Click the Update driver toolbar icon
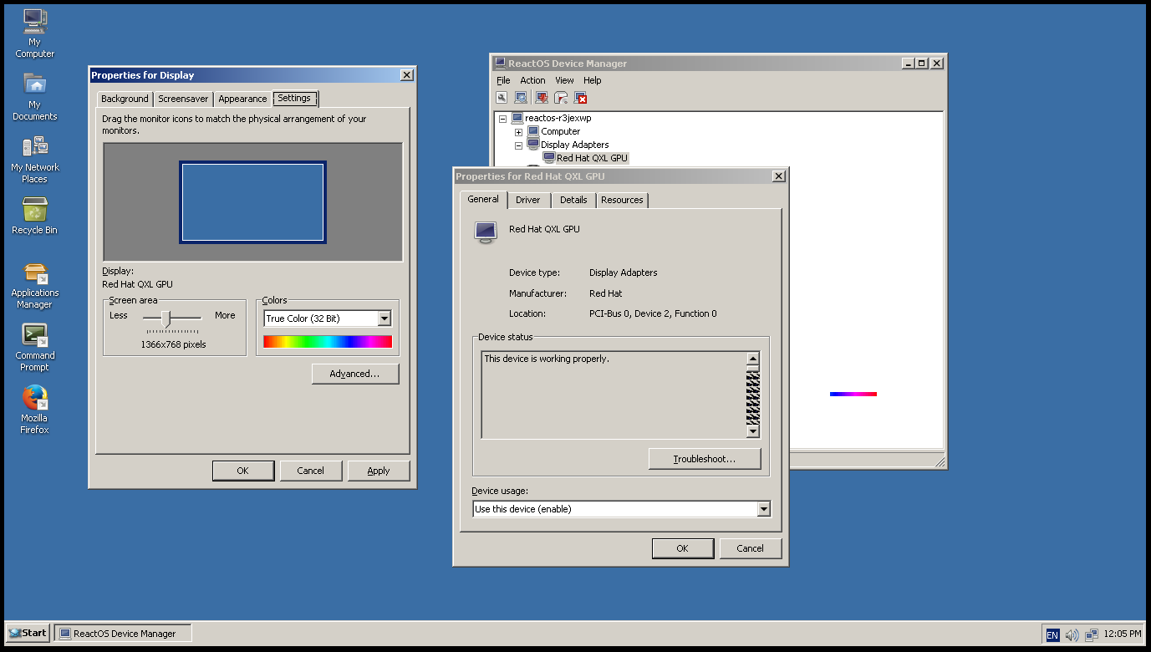 pos(542,98)
